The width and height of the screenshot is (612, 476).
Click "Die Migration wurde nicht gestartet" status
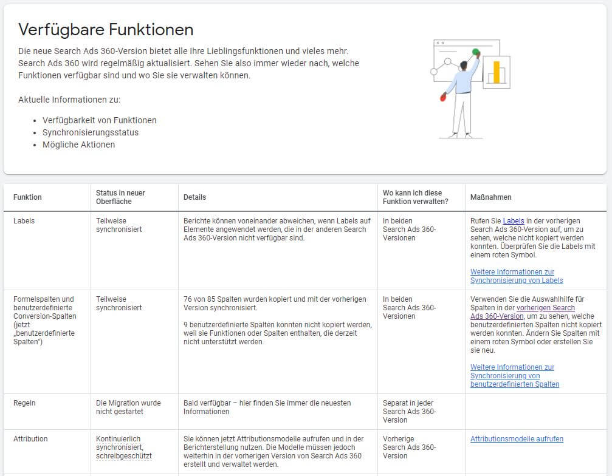(128, 407)
